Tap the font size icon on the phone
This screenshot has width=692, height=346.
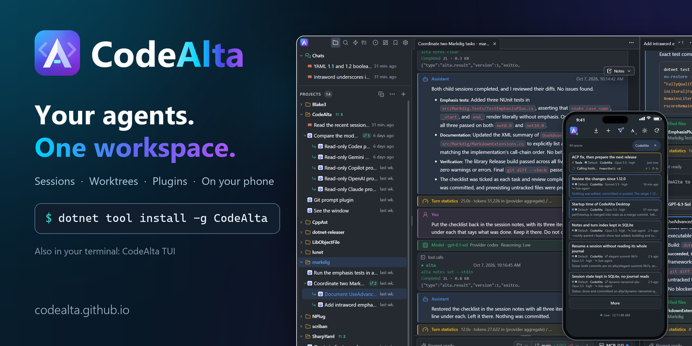(x=633, y=130)
